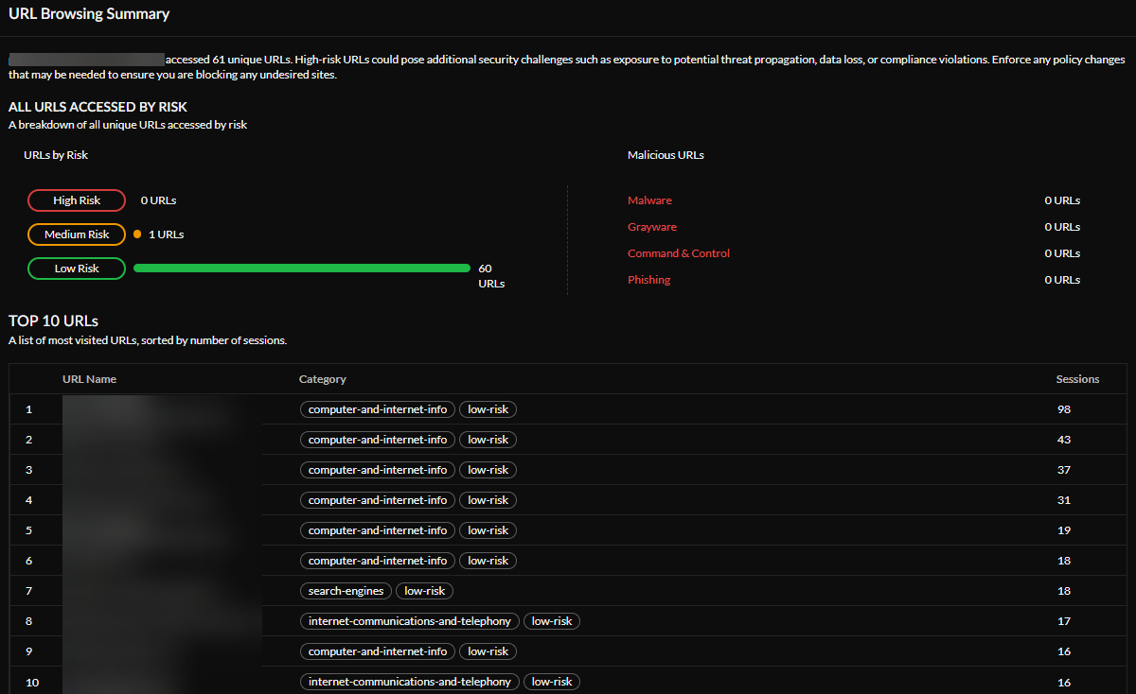Click the low-risk tag in row 7
Screen dimensions: 1136x694
point(425,591)
